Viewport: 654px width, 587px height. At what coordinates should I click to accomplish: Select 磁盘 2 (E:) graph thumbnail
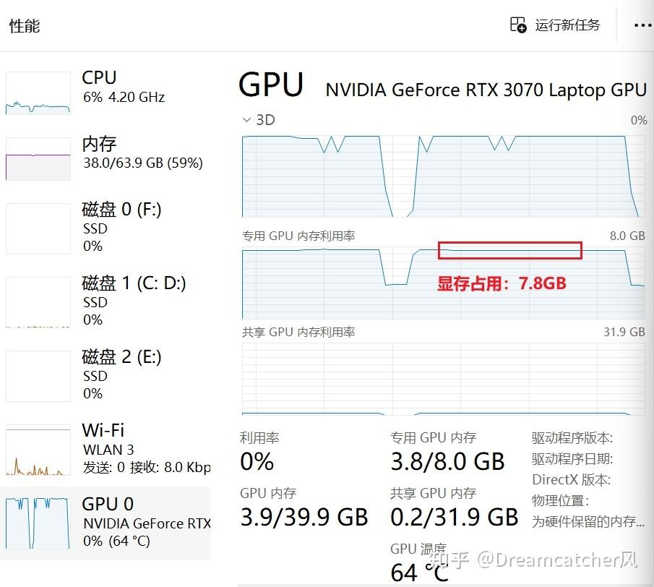pos(38,376)
